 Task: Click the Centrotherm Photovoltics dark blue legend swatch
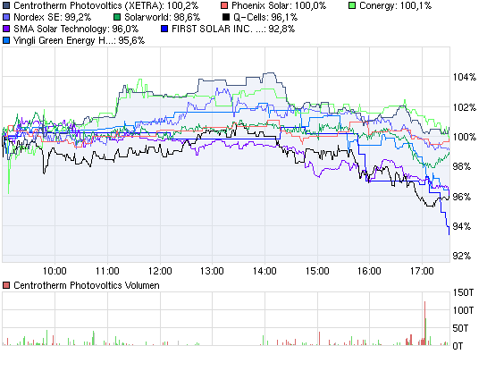coord(6,5)
